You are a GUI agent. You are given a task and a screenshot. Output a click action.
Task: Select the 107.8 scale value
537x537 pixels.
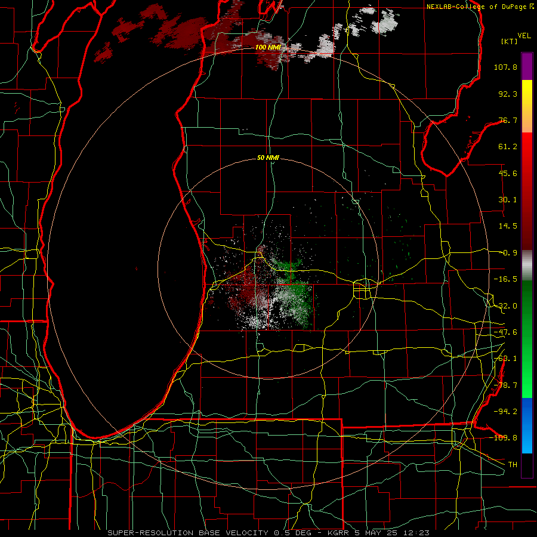point(505,67)
